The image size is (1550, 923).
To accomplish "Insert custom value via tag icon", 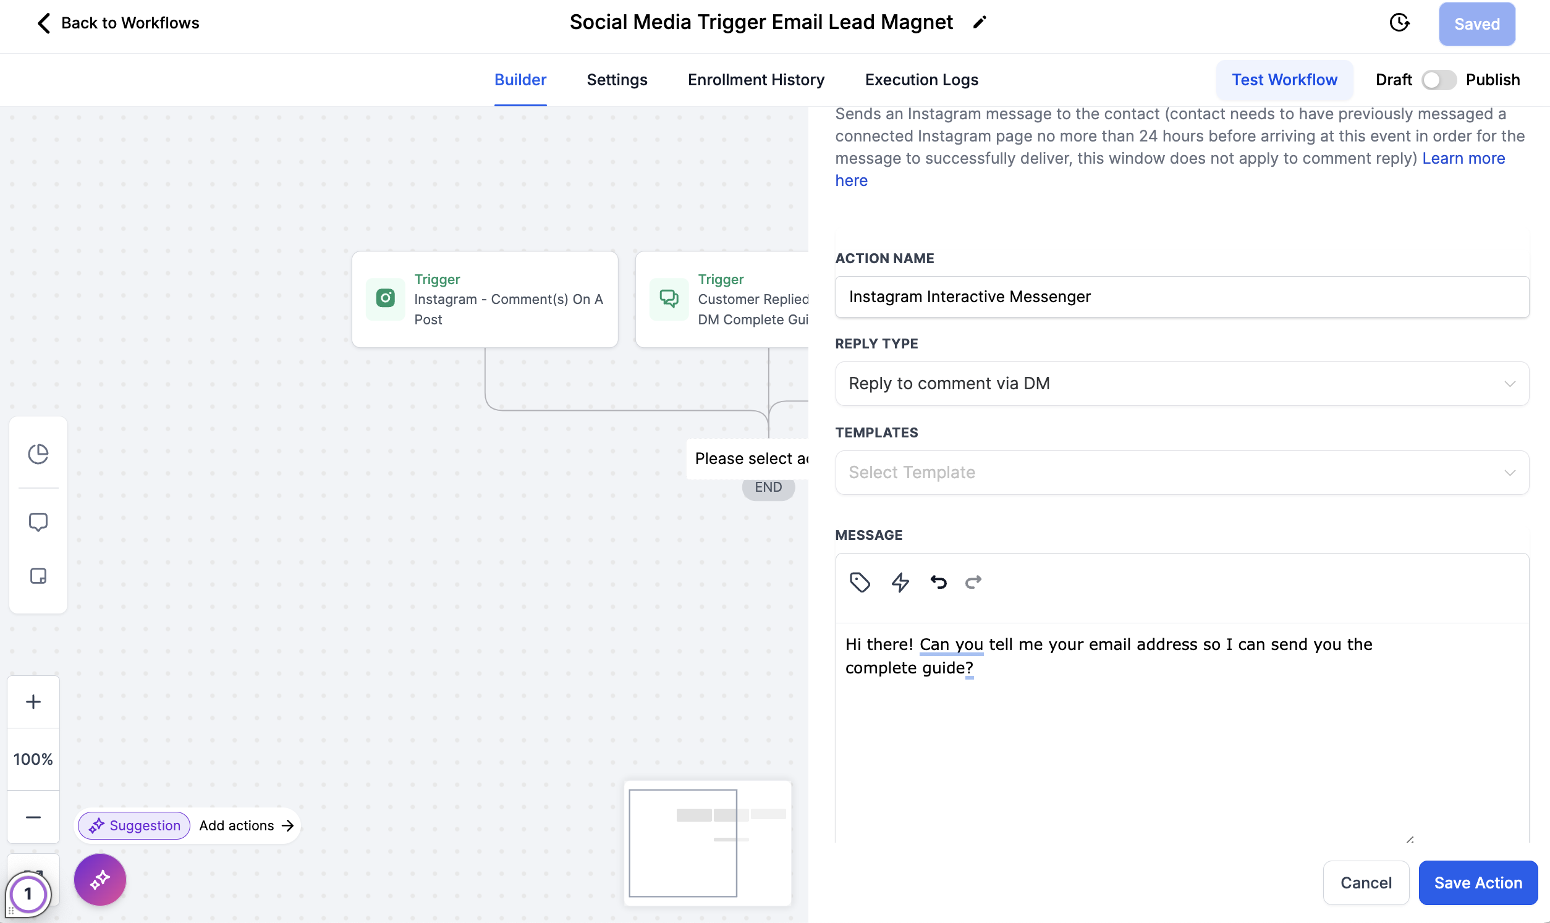I will coord(860,582).
